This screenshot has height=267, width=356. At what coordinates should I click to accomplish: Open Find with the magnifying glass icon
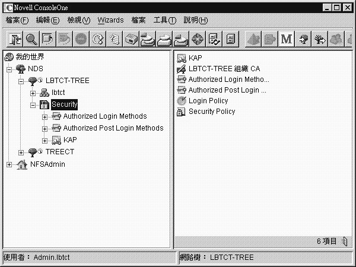31,39
